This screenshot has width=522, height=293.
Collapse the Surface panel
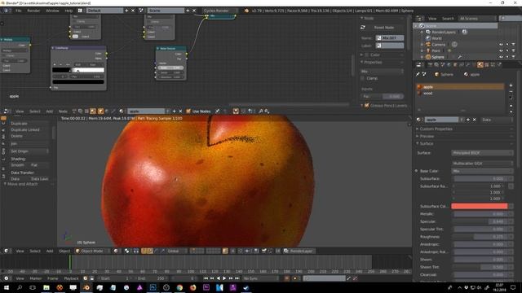click(x=426, y=143)
